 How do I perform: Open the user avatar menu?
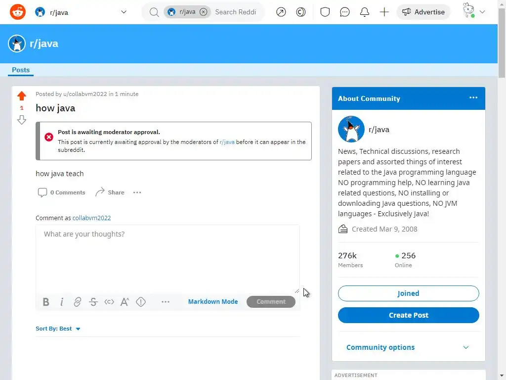(x=473, y=11)
